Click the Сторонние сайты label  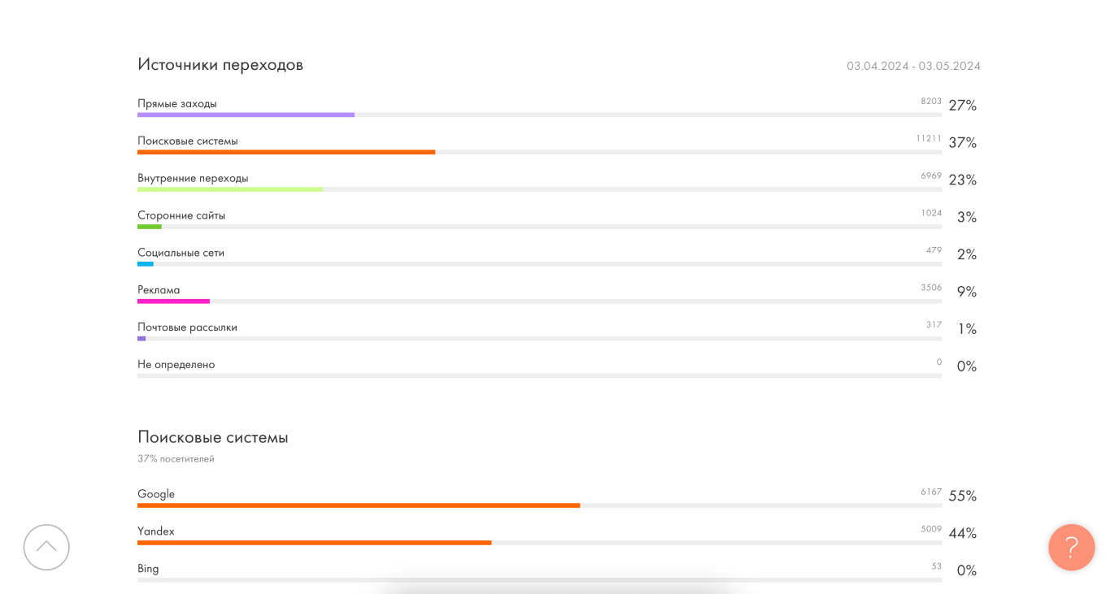pyautogui.click(x=181, y=215)
